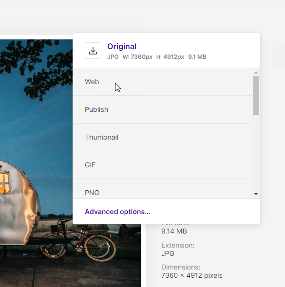Select the Thumbnail download preset
Screen dimensions: 285x287
click(x=162, y=137)
